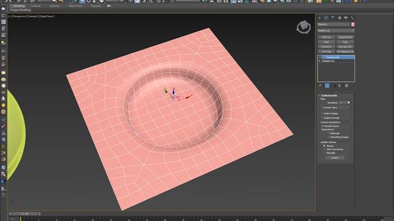Enable Separate by Smoothing Groups checkbox
The image size is (394, 221).
[x=329, y=137]
